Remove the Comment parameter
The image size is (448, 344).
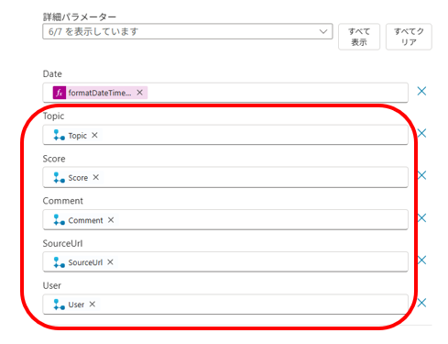(x=421, y=217)
